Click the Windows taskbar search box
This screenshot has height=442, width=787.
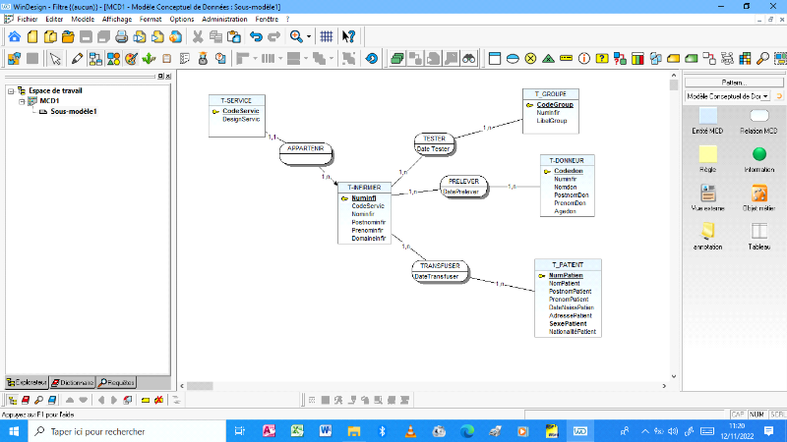click(98, 431)
